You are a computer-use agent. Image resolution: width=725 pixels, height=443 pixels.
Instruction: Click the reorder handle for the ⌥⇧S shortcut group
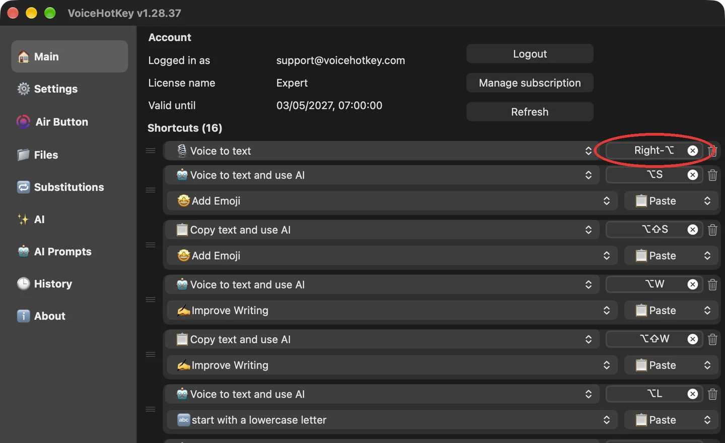(x=151, y=245)
